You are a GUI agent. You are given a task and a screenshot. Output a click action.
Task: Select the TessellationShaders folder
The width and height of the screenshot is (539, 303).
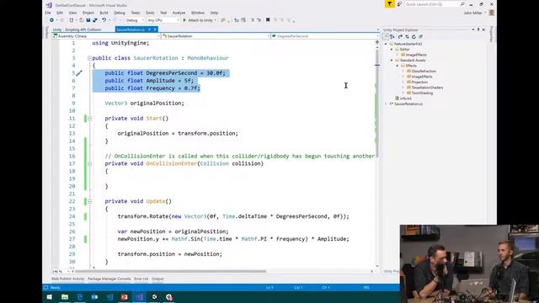click(427, 88)
